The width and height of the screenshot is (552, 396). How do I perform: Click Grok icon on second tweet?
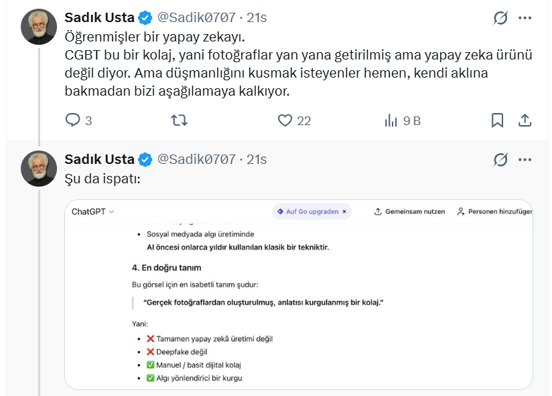500,160
